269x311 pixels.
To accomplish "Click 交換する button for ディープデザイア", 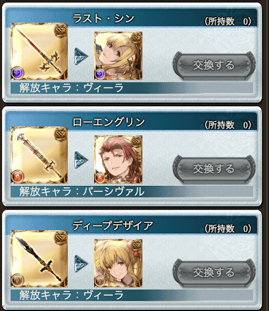I will (x=214, y=273).
